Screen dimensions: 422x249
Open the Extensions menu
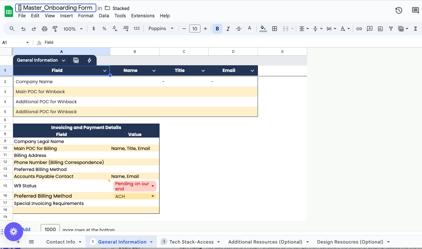point(143,16)
